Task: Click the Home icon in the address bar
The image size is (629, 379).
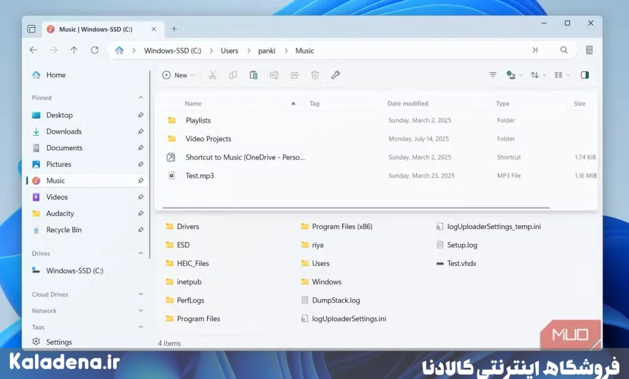Action: point(119,50)
